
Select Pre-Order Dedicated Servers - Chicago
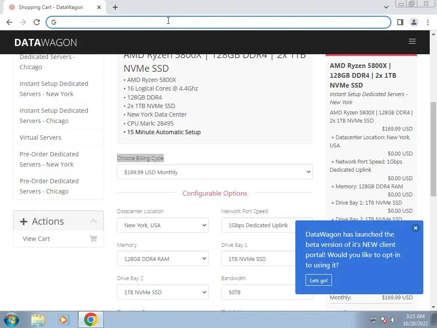click(x=49, y=186)
